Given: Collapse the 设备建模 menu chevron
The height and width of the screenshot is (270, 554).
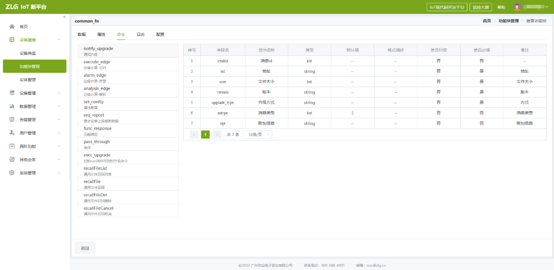Looking at the screenshot, I should (58, 40).
